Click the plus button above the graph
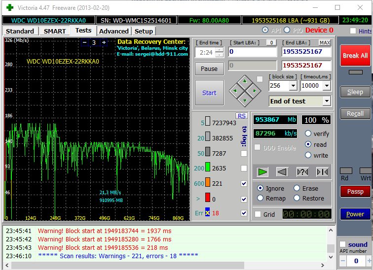 104,43
